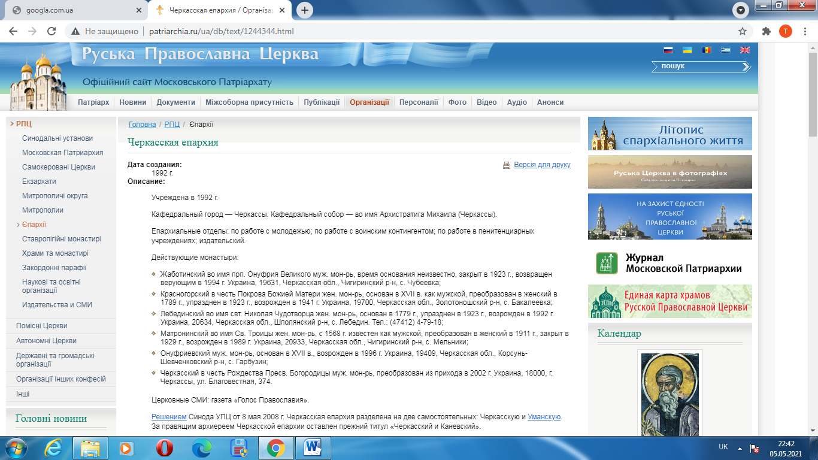Screen dimensions: 818x460
Task: Select the British flag language
Action: 745,50
